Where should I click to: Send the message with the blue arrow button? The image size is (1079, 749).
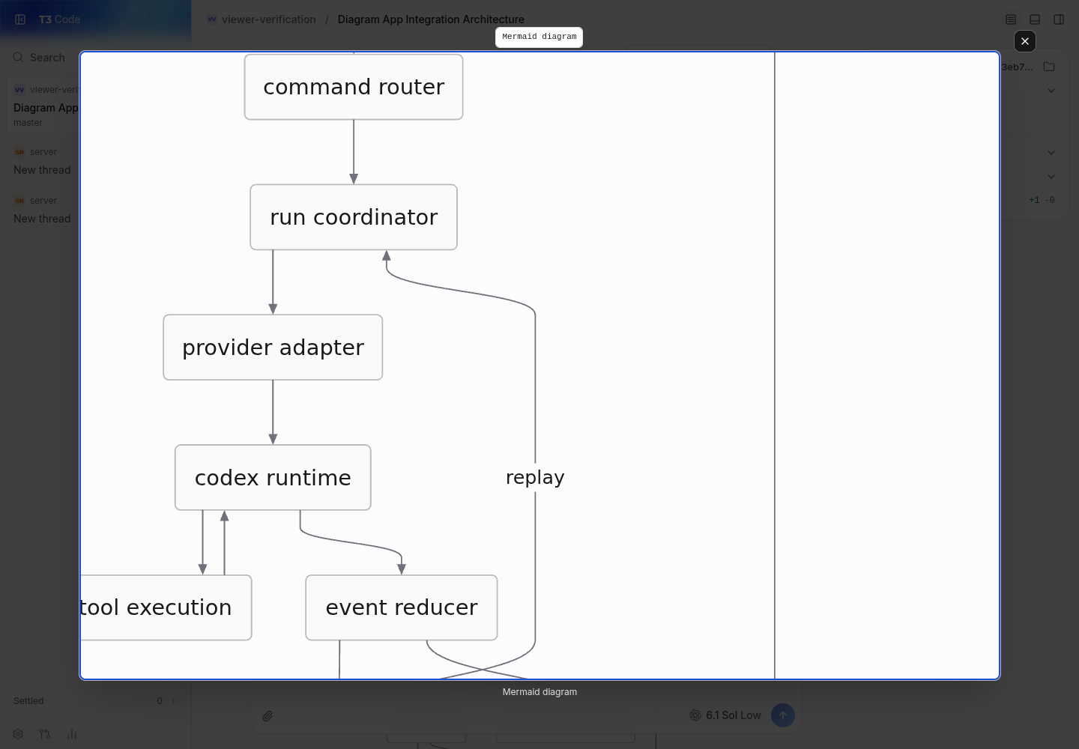[782, 715]
